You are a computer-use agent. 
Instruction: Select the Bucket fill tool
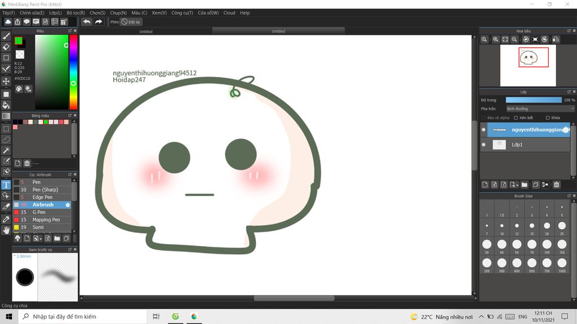tap(6, 105)
